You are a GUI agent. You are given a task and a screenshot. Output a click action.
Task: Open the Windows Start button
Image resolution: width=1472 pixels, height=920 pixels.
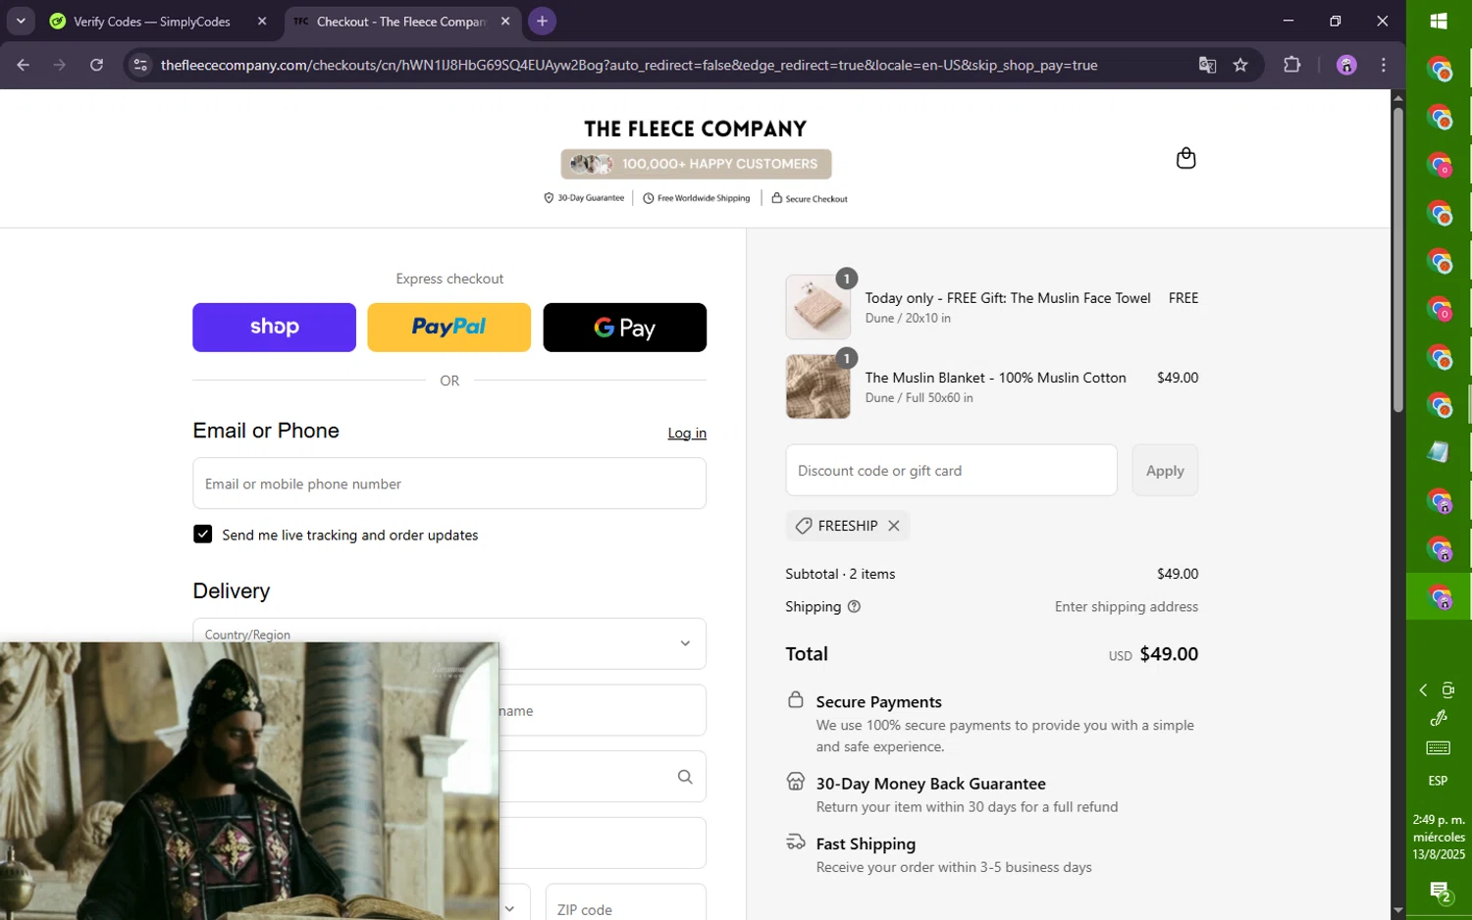1439,21
